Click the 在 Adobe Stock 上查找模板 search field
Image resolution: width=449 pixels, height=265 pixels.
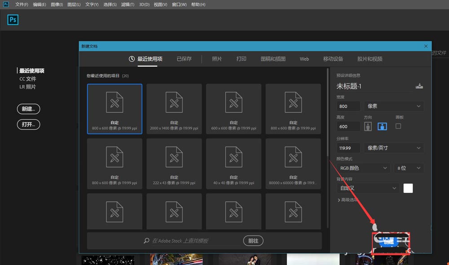click(196, 241)
